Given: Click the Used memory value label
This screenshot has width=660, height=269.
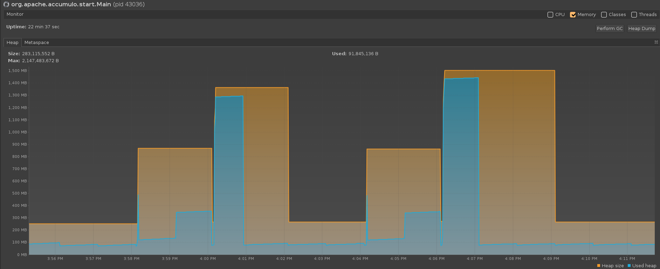Looking at the screenshot, I should (x=363, y=54).
